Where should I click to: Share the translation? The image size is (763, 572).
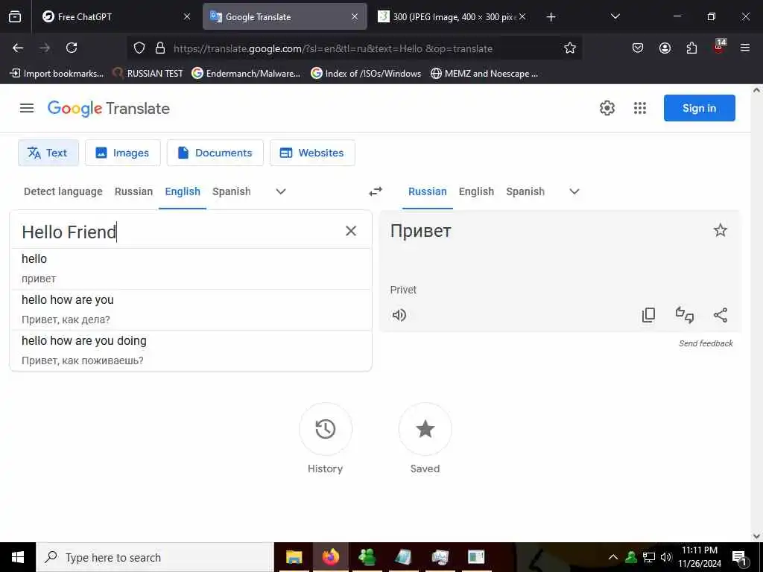pyautogui.click(x=721, y=315)
